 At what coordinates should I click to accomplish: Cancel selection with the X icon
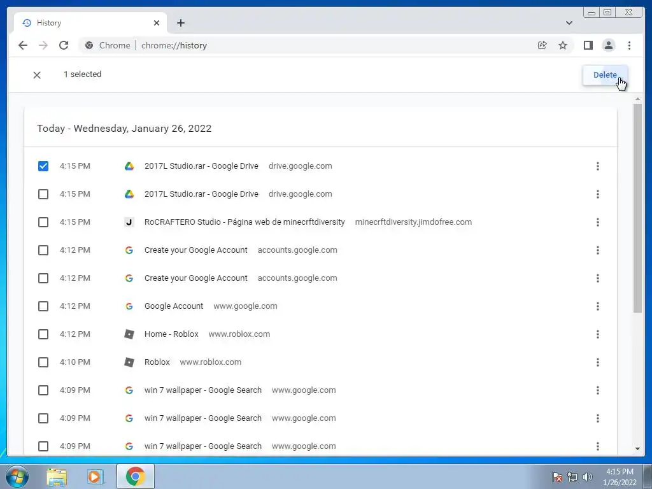37,75
